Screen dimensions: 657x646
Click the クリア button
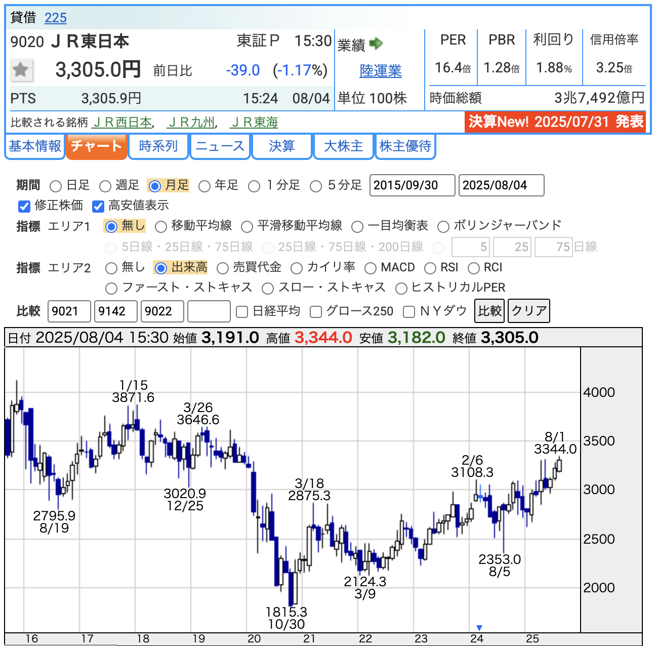click(x=529, y=310)
